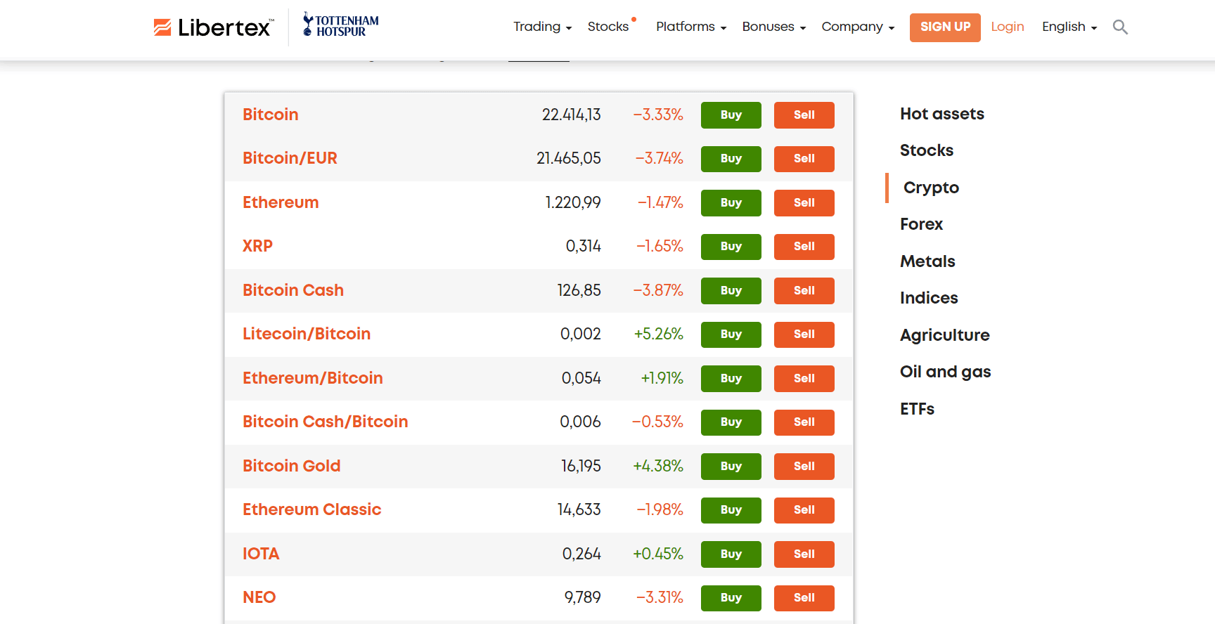Buy Bitcoin
The height and width of the screenshot is (624, 1215).
tap(731, 115)
